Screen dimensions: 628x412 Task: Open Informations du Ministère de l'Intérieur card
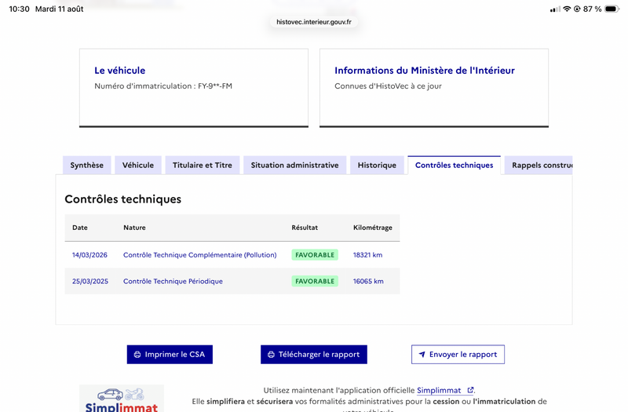click(434, 88)
